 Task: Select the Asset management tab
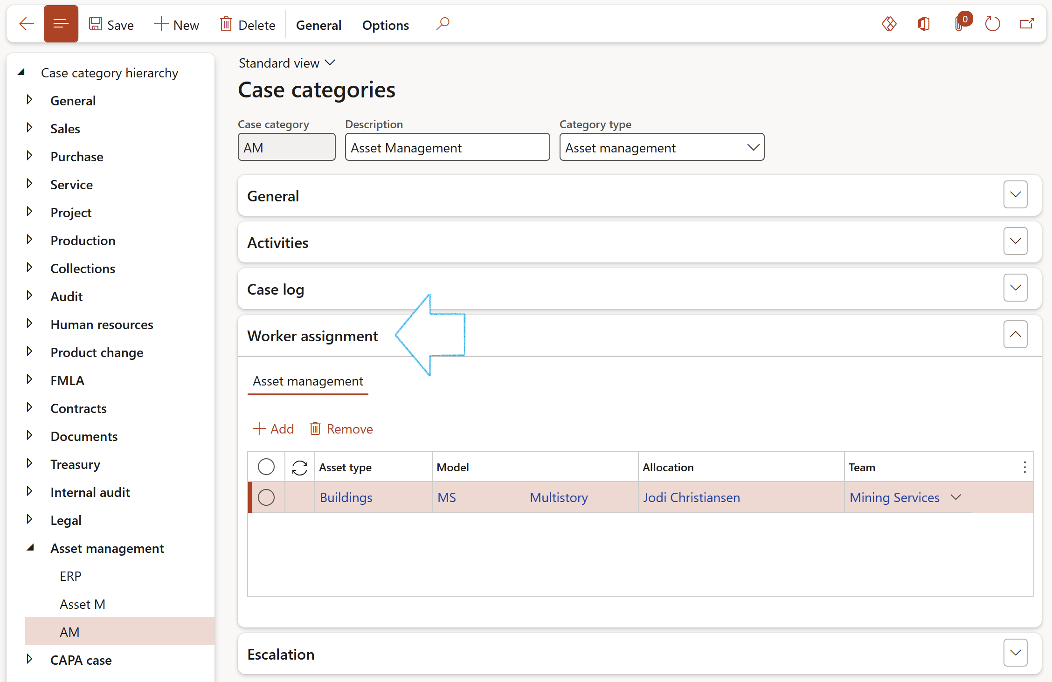click(308, 381)
